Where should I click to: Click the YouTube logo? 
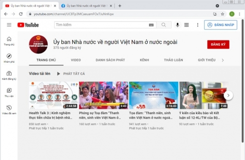click(28, 25)
